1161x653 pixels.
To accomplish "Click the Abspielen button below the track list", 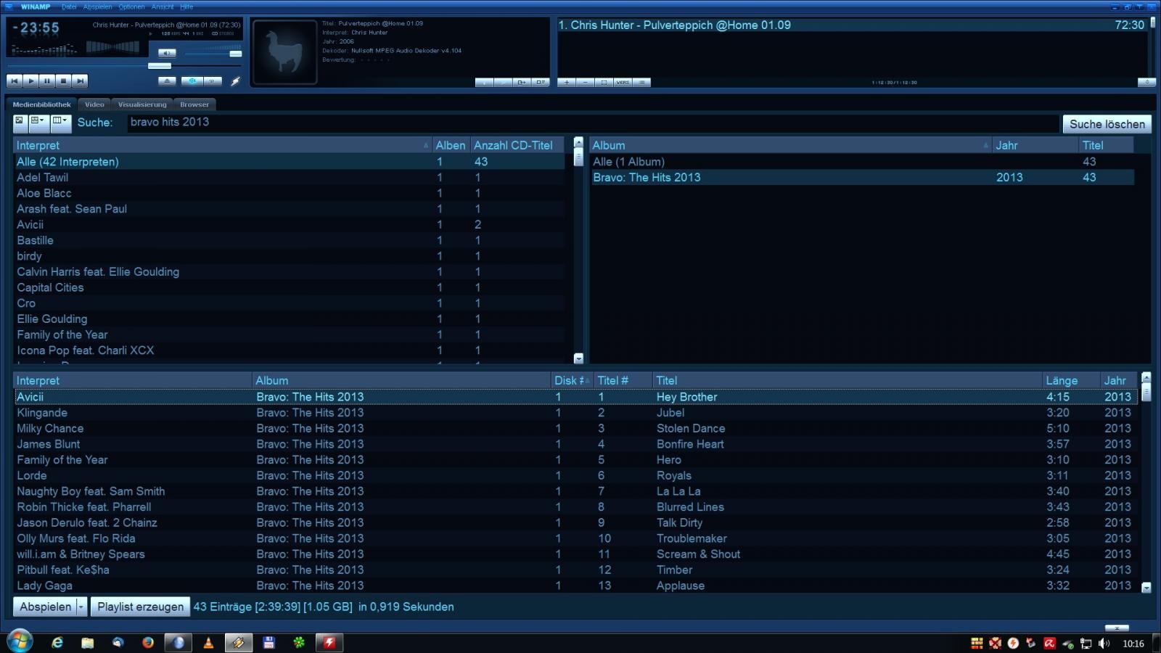I will click(x=45, y=607).
